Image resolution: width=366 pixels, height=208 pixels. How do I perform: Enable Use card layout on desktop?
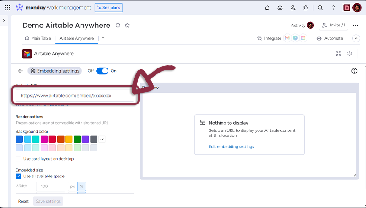[19, 159]
